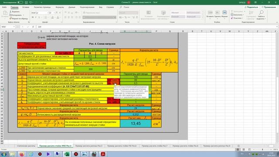Click the red Гиперссылка button in sheet
Screen dimensions: 279x157
(x=32, y=44)
